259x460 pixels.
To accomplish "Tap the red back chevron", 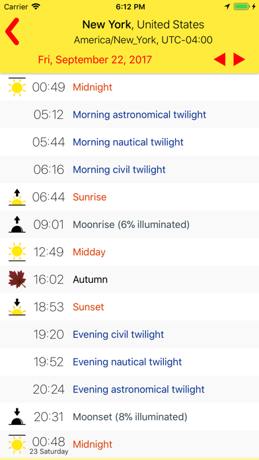I will (13, 31).
